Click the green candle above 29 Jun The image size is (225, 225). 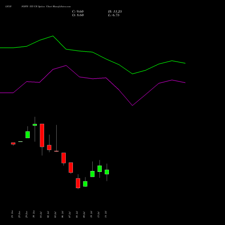pos(27,135)
